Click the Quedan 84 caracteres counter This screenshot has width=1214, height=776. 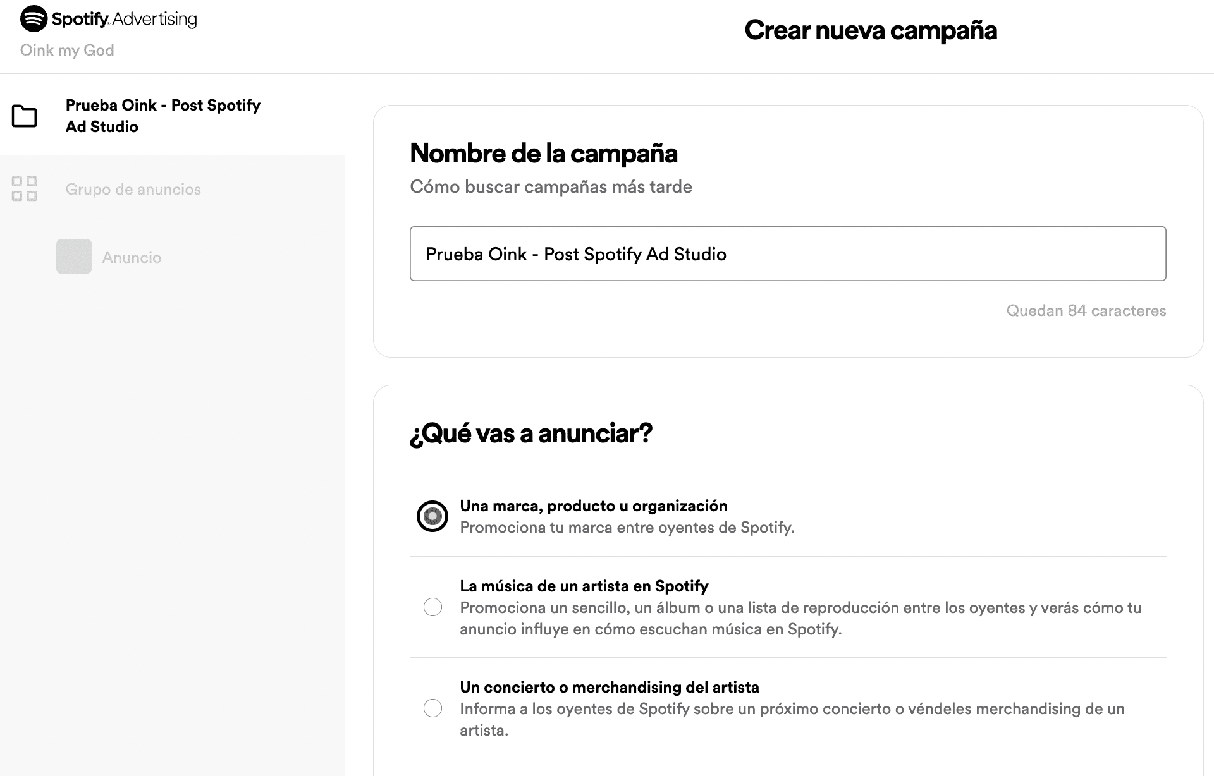[x=1086, y=310]
